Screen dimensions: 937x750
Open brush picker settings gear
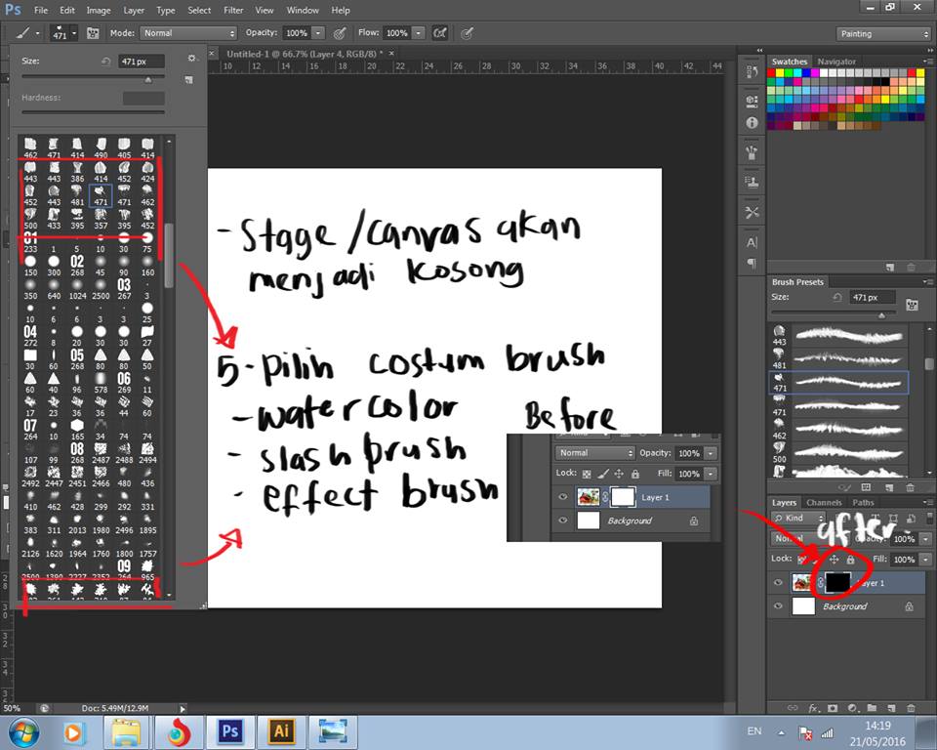point(191,60)
